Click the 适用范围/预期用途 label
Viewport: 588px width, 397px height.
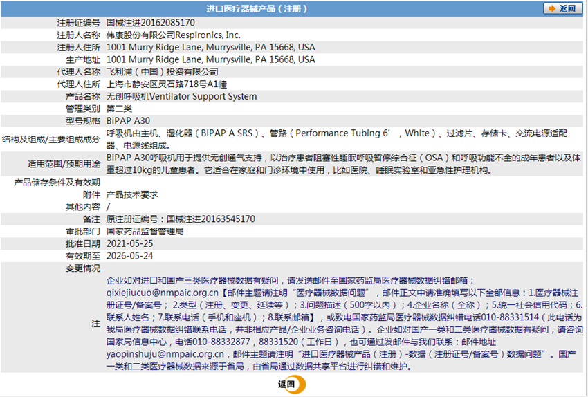tap(64, 164)
